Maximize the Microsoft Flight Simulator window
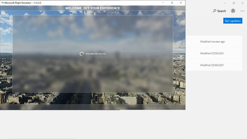Screen dimensions: 247x139 tap(172, 3)
